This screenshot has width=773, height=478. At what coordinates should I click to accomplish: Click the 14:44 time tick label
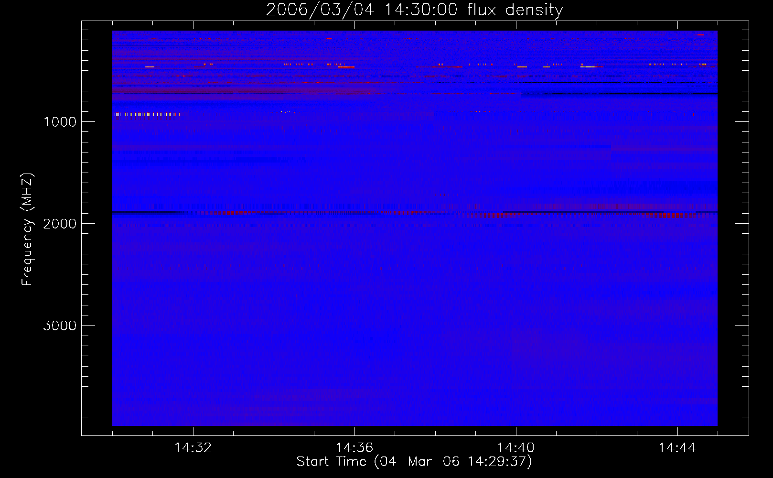point(677,448)
